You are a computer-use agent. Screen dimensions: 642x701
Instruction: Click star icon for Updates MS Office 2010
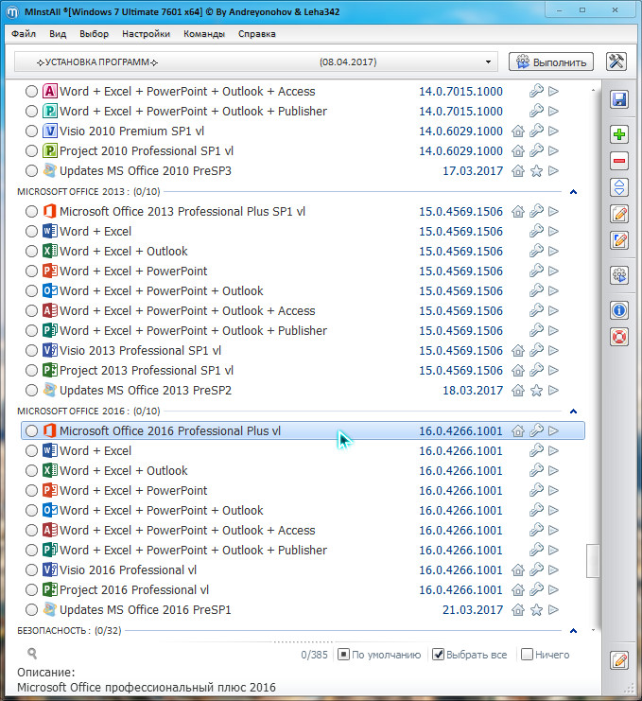click(x=536, y=171)
